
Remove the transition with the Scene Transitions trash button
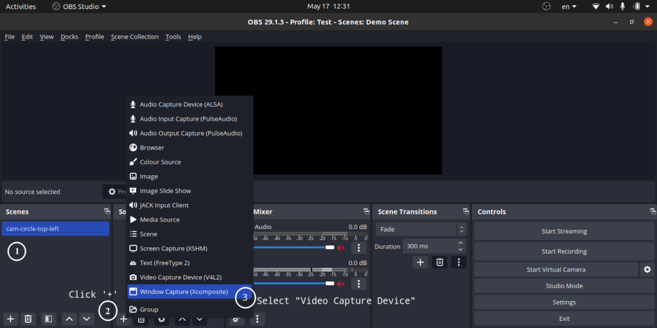pos(440,262)
